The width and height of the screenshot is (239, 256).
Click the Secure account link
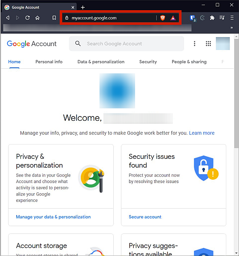point(145,217)
